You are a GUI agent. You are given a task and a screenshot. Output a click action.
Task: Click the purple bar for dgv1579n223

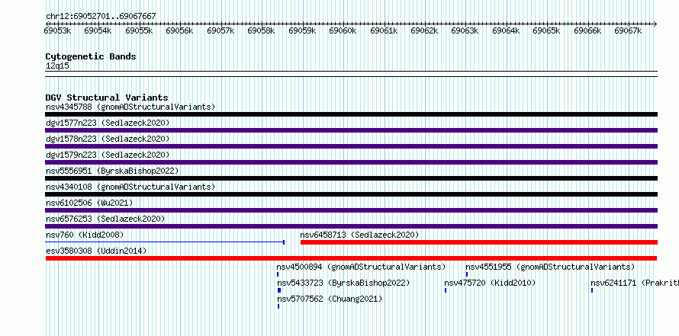(351, 162)
